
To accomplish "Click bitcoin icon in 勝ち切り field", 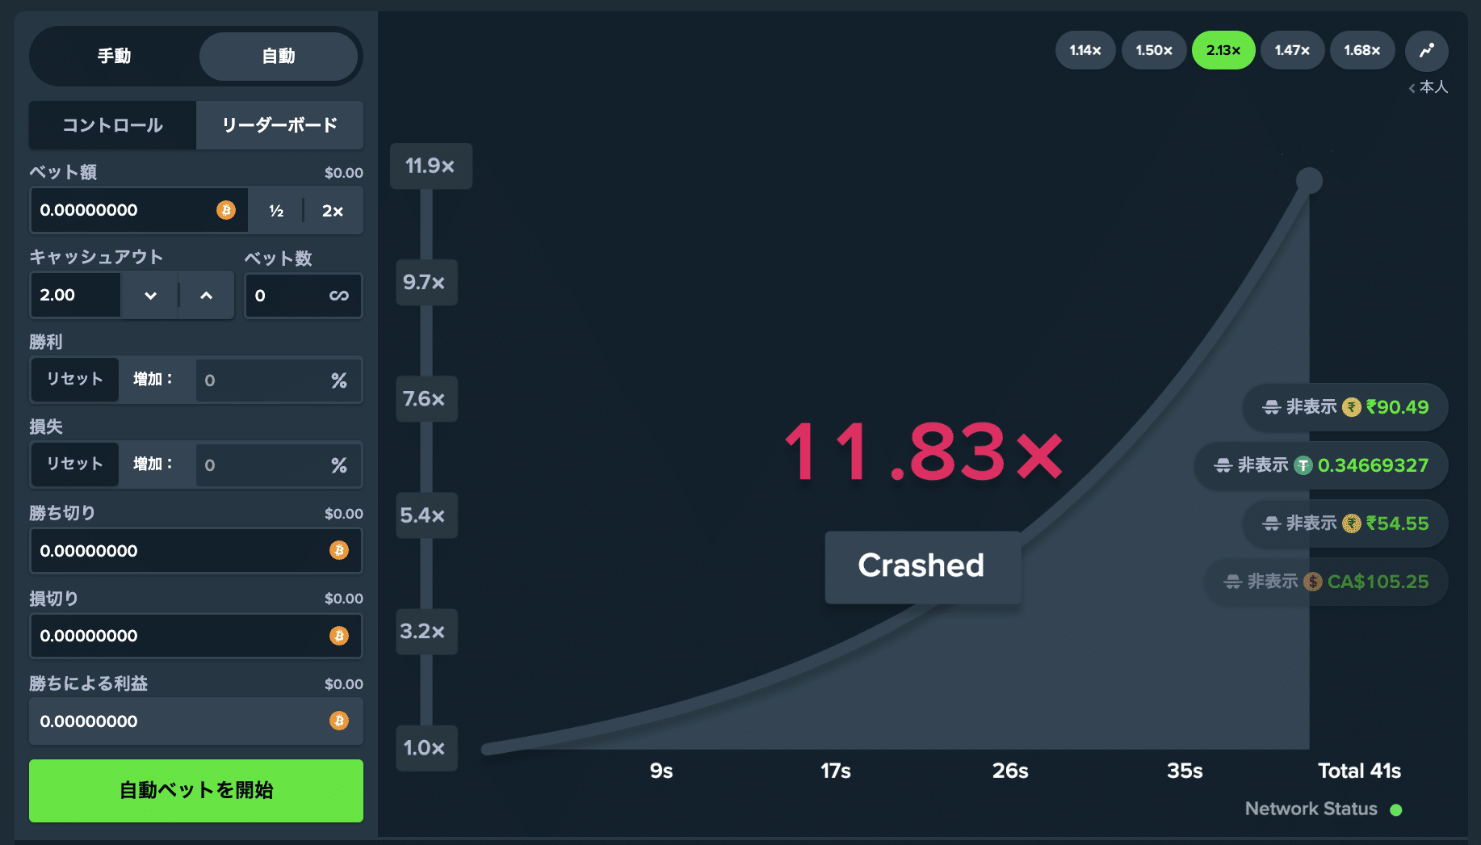I will (x=339, y=550).
